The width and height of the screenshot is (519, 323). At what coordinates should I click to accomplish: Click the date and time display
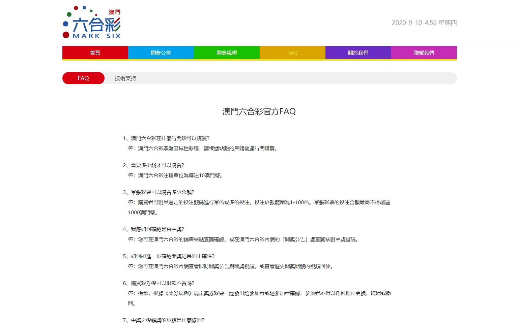(x=424, y=23)
